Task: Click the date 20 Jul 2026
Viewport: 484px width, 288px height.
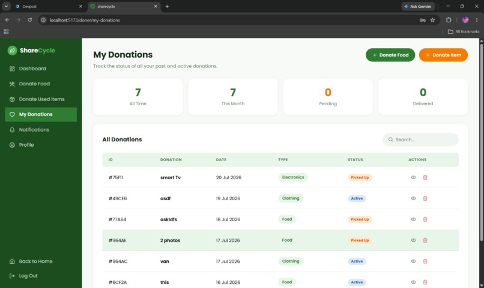Action: [x=229, y=177]
